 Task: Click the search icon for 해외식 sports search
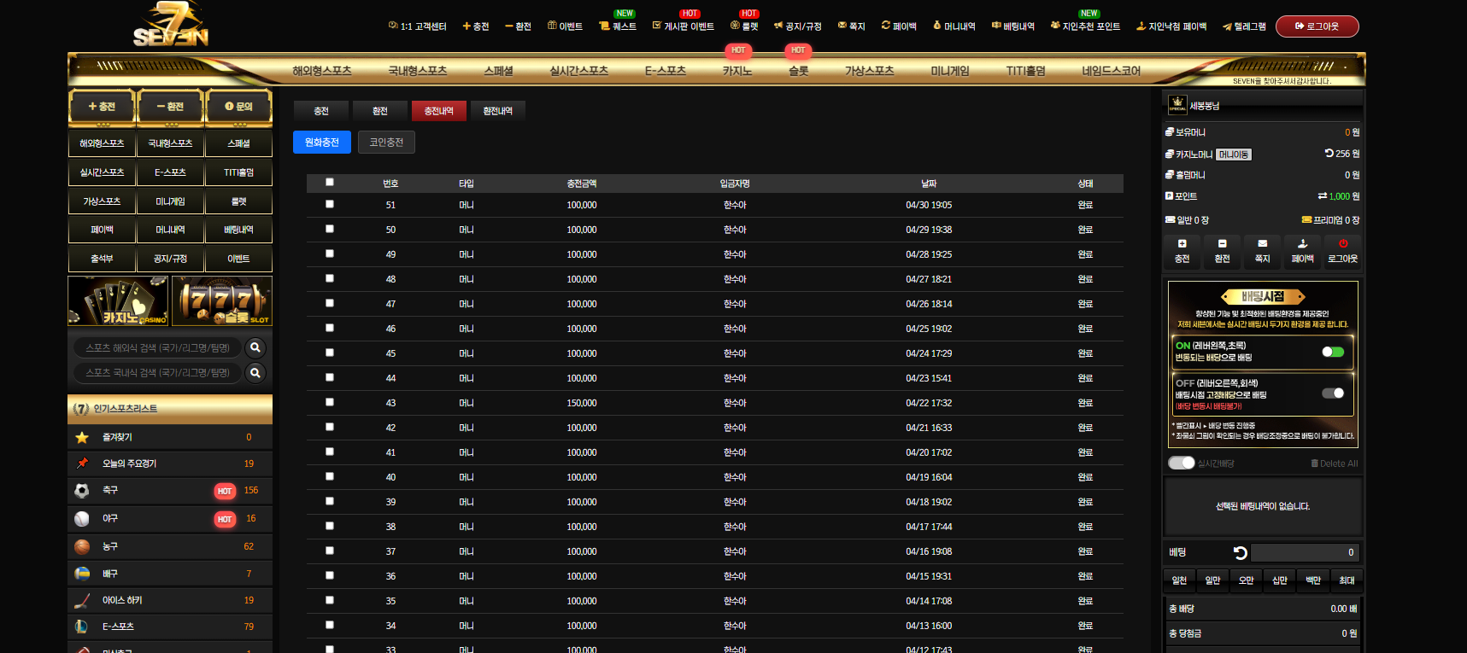pos(255,347)
